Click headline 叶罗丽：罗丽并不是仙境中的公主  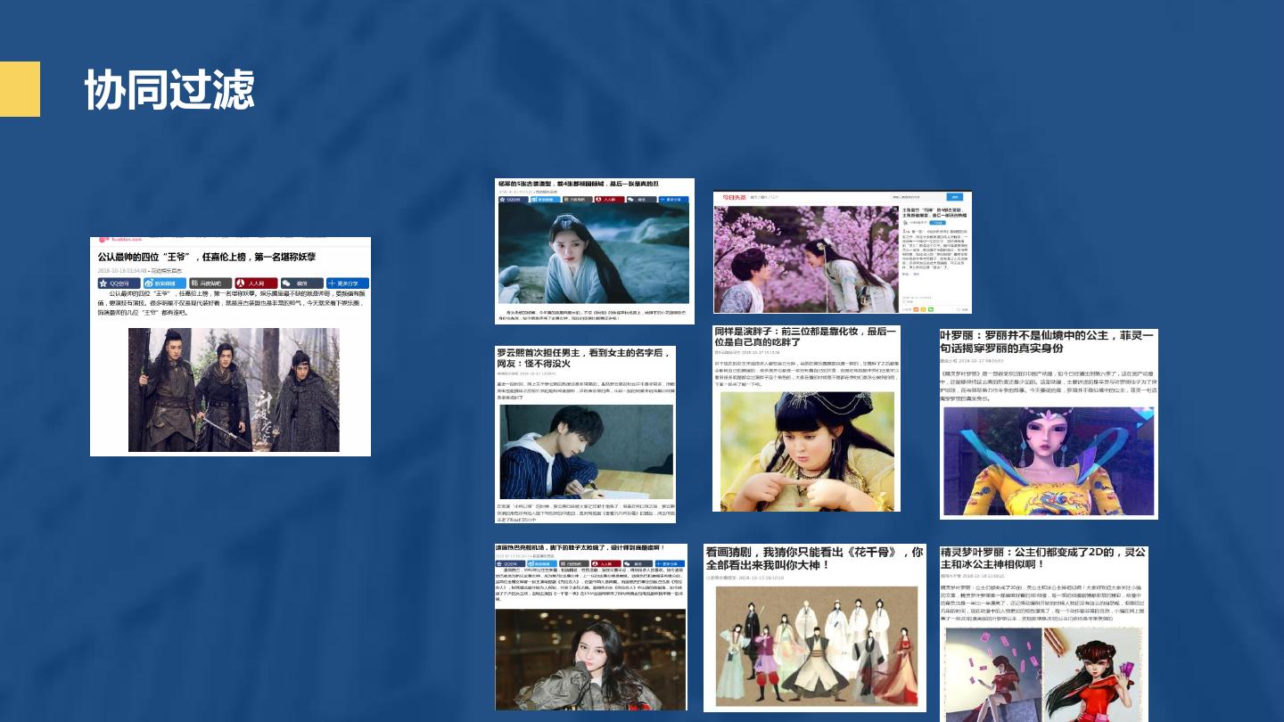point(1049,341)
